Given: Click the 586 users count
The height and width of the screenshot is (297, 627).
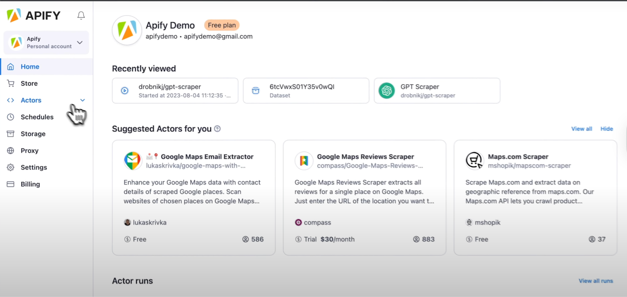Looking at the screenshot, I should click(x=253, y=239).
